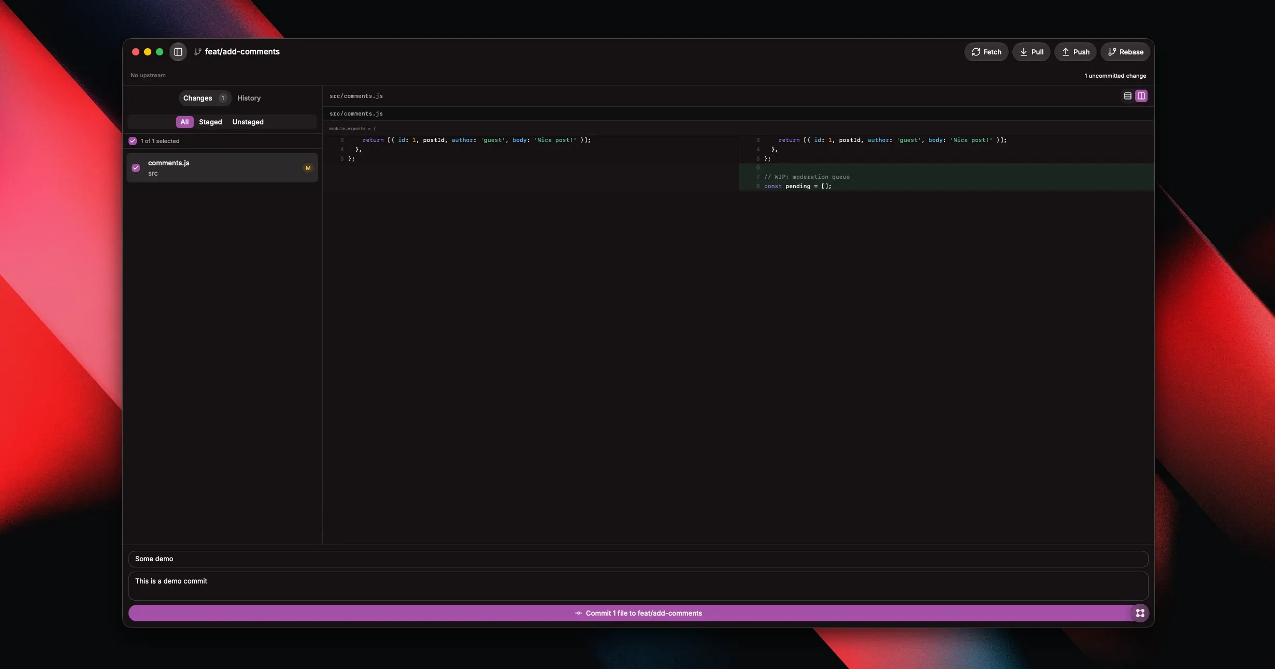Image resolution: width=1275 pixels, height=669 pixels.
Task: Click the Rebase button
Action: click(x=1125, y=52)
